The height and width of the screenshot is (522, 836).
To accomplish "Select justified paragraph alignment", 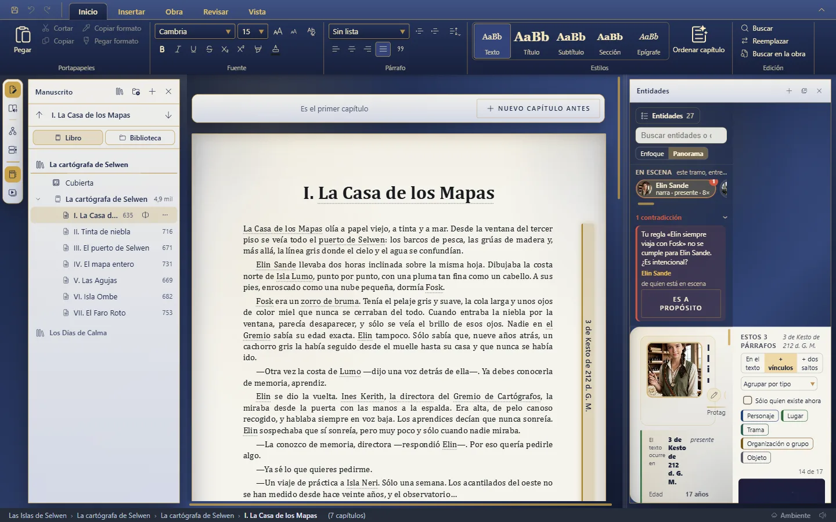I will 383,49.
